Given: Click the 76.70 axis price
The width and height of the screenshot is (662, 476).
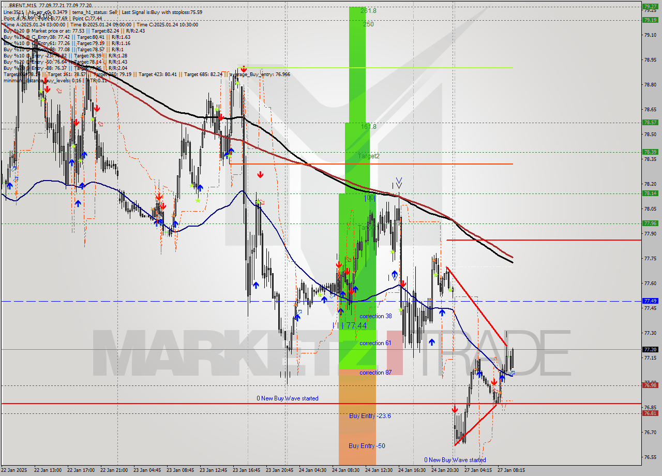Looking at the screenshot, I should (650, 432).
